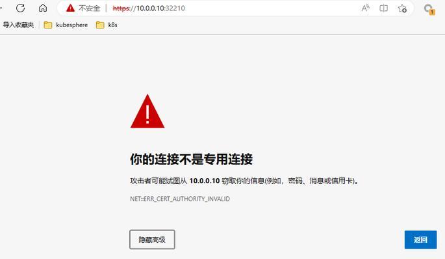Viewport: 445px width, 259px height.
Task: Add this page to favorites star icon
Action: [402, 8]
